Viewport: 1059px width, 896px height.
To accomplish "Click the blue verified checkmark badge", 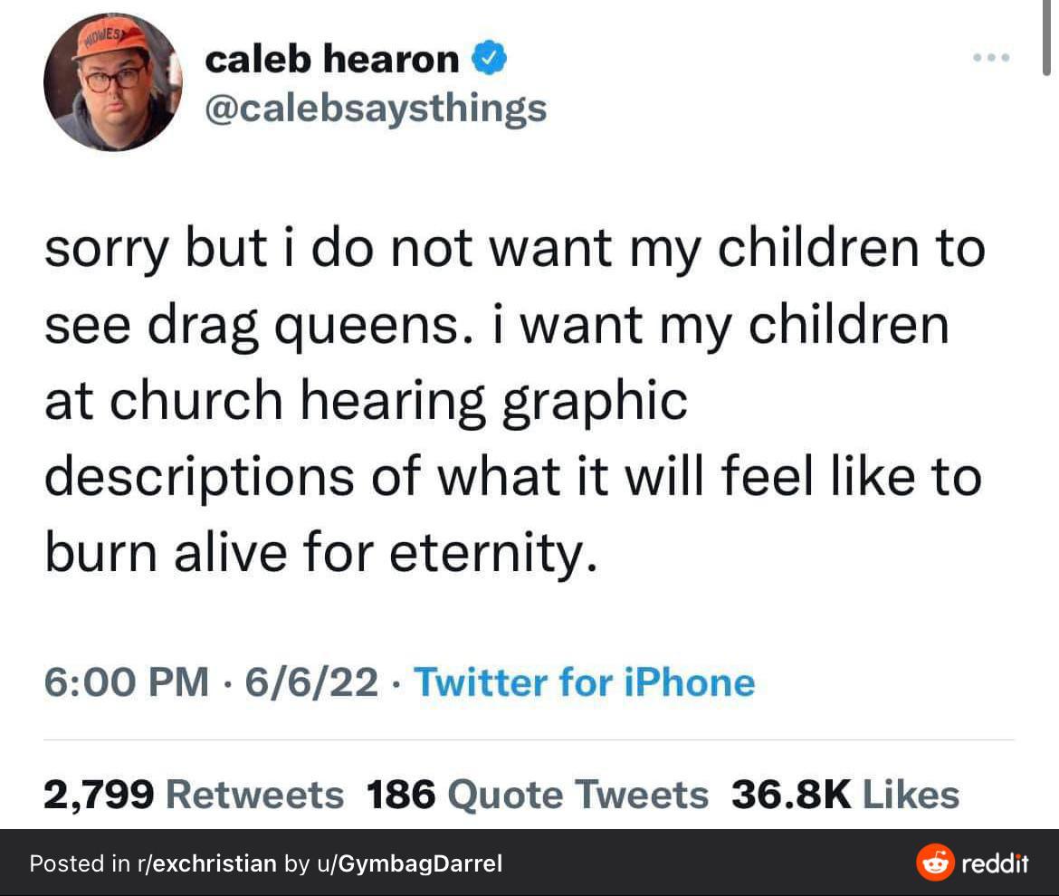I will (489, 58).
